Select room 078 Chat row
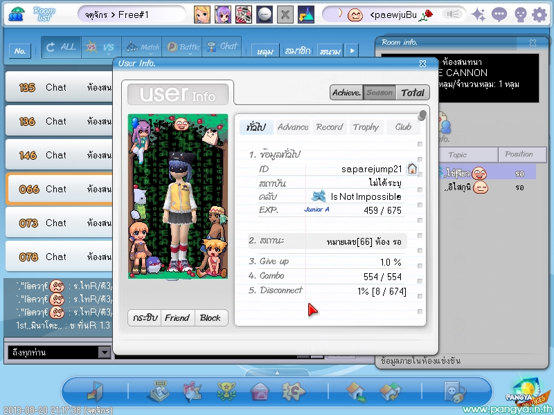The width and height of the screenshot is (554, 415). point(59,257)
